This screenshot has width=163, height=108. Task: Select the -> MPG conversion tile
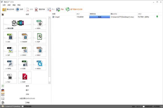pyautogui.click(x=10, y=64)
